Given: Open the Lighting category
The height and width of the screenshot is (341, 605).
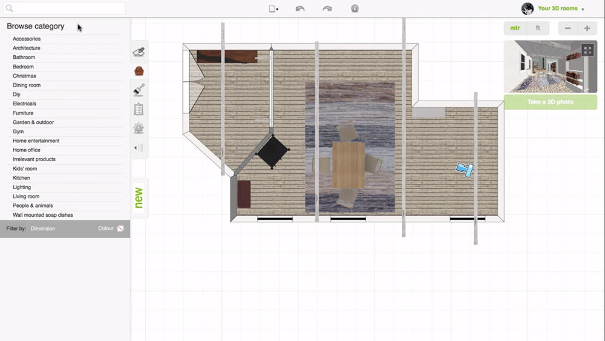Looking at the screenshot, I should tap(22, 187).
